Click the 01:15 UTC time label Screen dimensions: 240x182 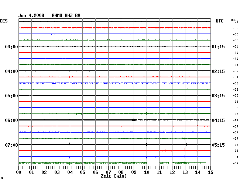[218, 46]
